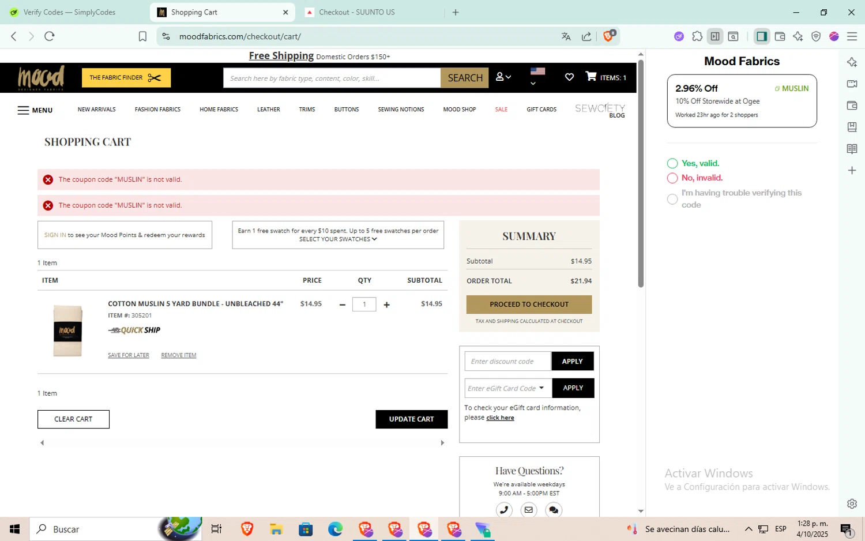The image size is (865, 541).
Task: Open the New Arrivals menu
Action: tap(97, 110)
